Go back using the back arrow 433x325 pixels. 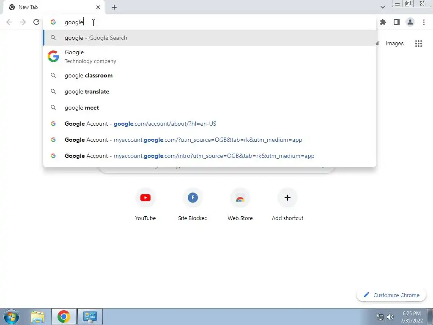pos(9,22)
